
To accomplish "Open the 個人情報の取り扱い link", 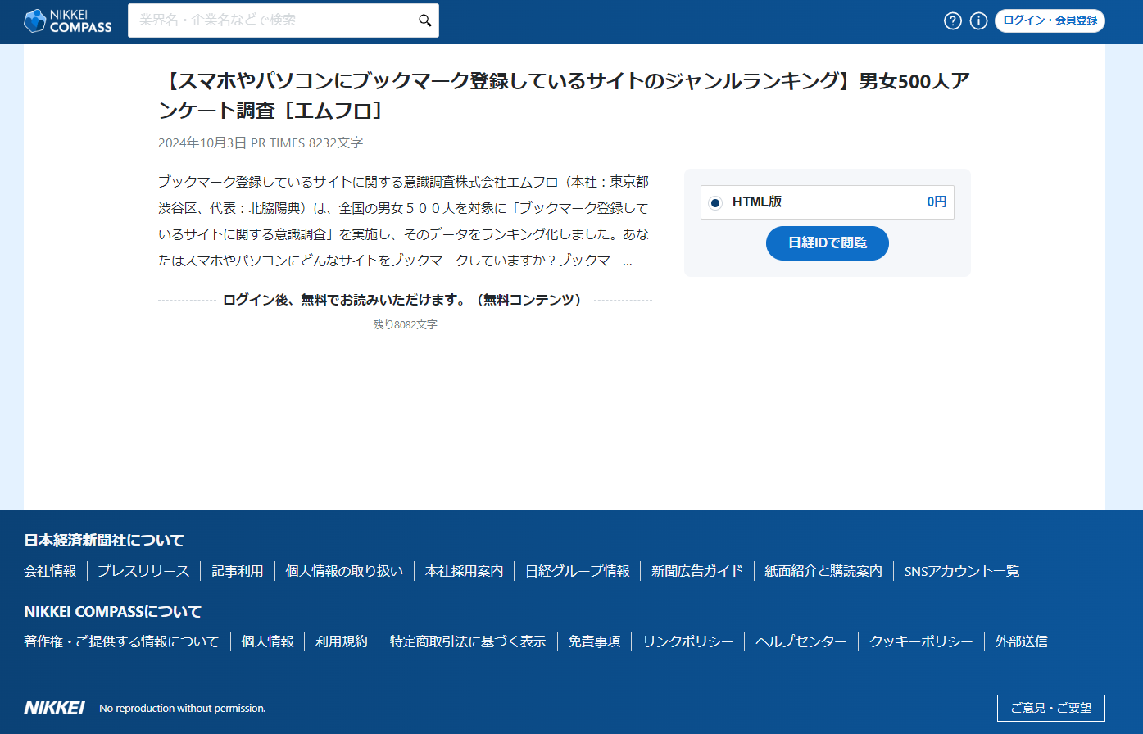I will coord(344,571).
